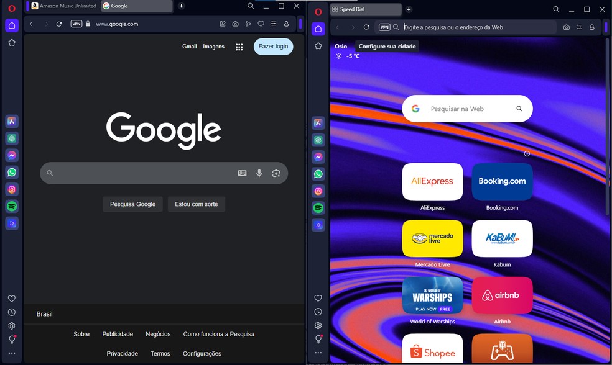Go to Home in right window sidebar
This screenshot has width=612, height=365.
(318, 29)
